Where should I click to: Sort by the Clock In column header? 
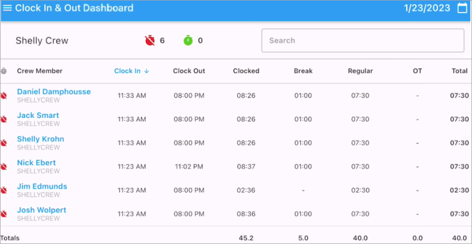coord(127,71)
